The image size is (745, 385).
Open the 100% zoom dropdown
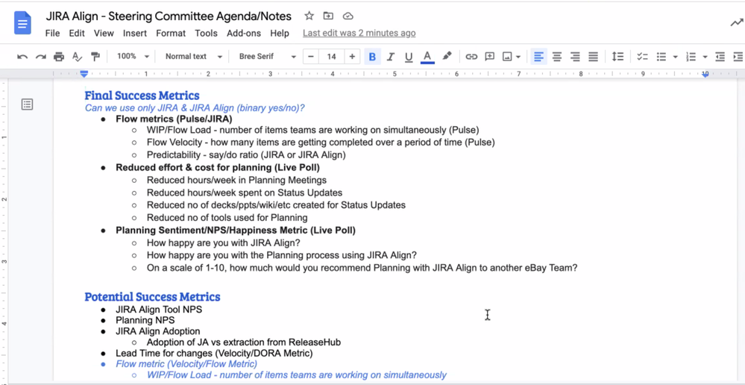point(133,56)
